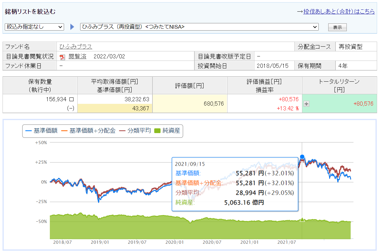Select the base price value 43,367
379x251 pixels.
pyautogui.click(x=141, y=108)
